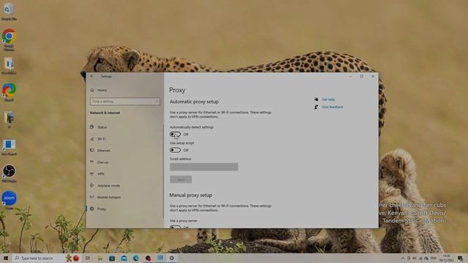Open File Explorer from the taskbar
This screenshot has height=263, width=468.
[x=100, y=258]
